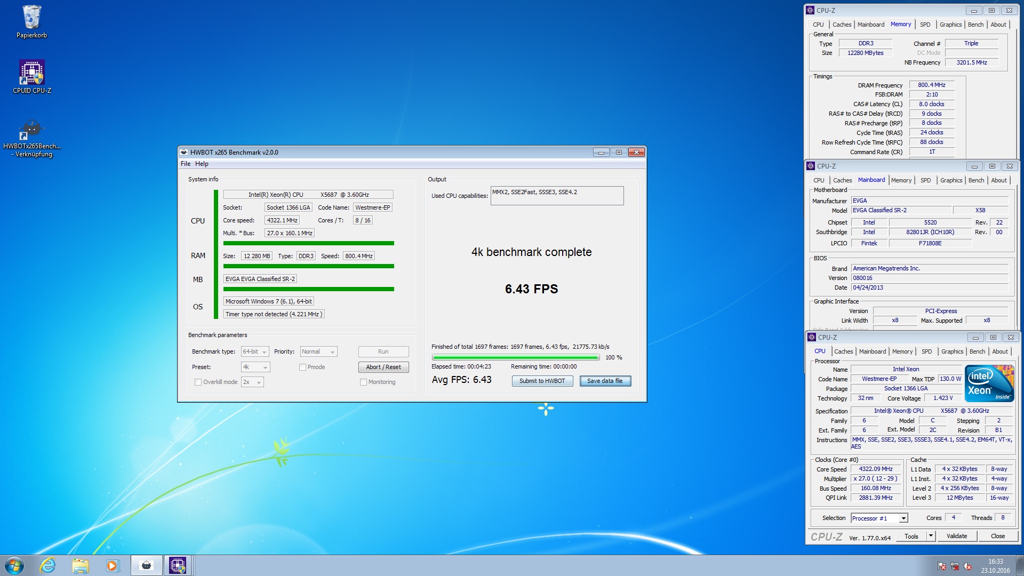The width and height of the screenshot is (1024, 576).
Task: Enable the Overkill mode checkbox
Action: pyautogui.click(x=198, y=382)
